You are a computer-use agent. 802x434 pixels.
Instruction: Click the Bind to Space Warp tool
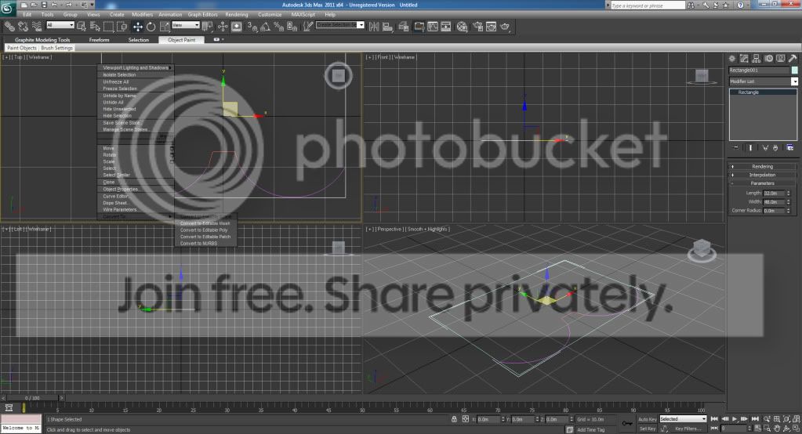coord(37,27)
